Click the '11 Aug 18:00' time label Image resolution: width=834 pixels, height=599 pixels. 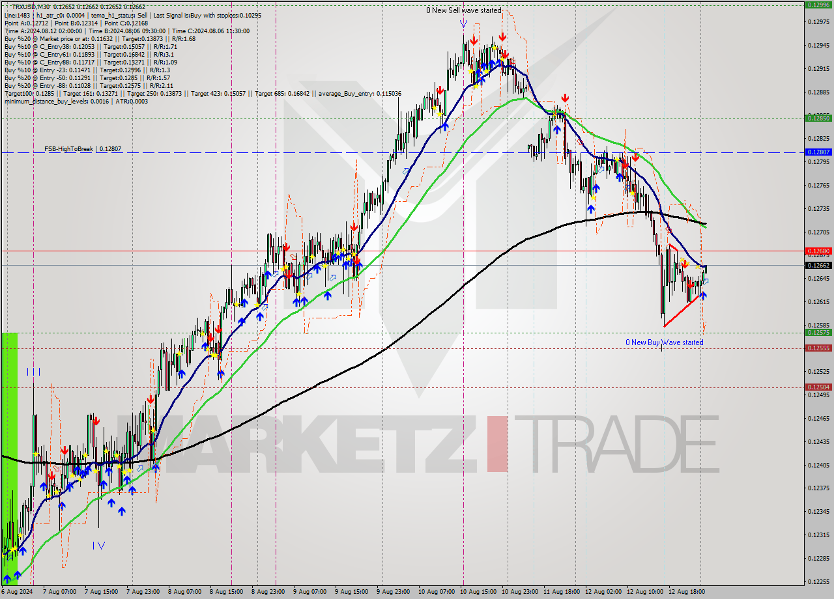[x=562, y=592]
